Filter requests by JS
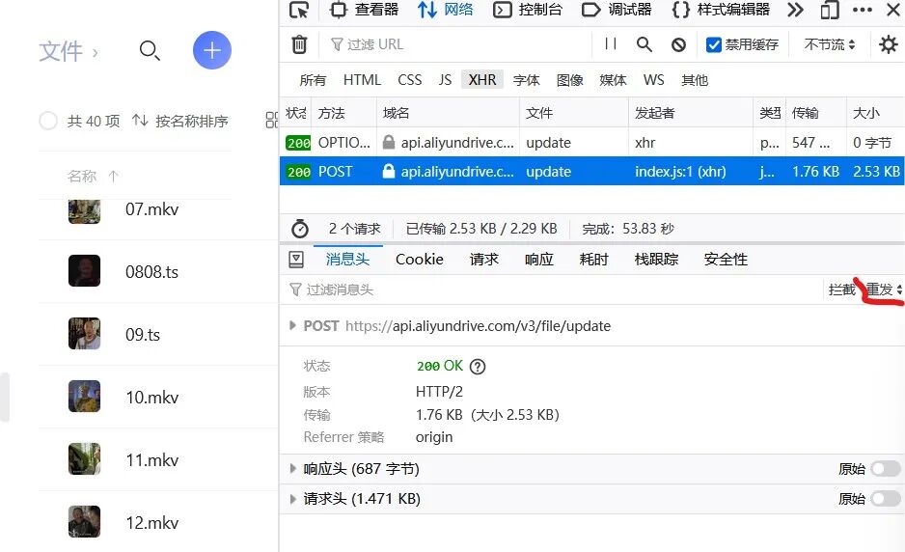Image resolution: width=905 pixels, height=552 pixels. [445, 80]
